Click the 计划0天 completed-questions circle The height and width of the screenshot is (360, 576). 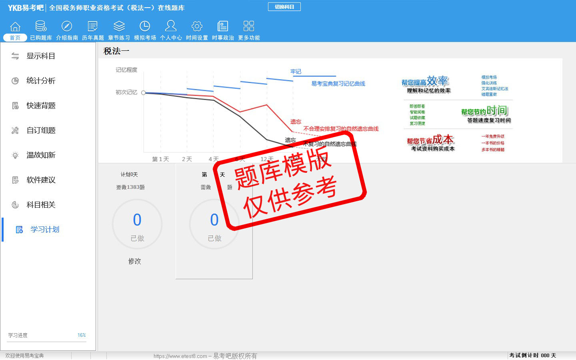(137, 224)
